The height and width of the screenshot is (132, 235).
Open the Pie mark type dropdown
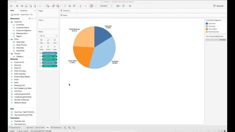tap(48, 36)
